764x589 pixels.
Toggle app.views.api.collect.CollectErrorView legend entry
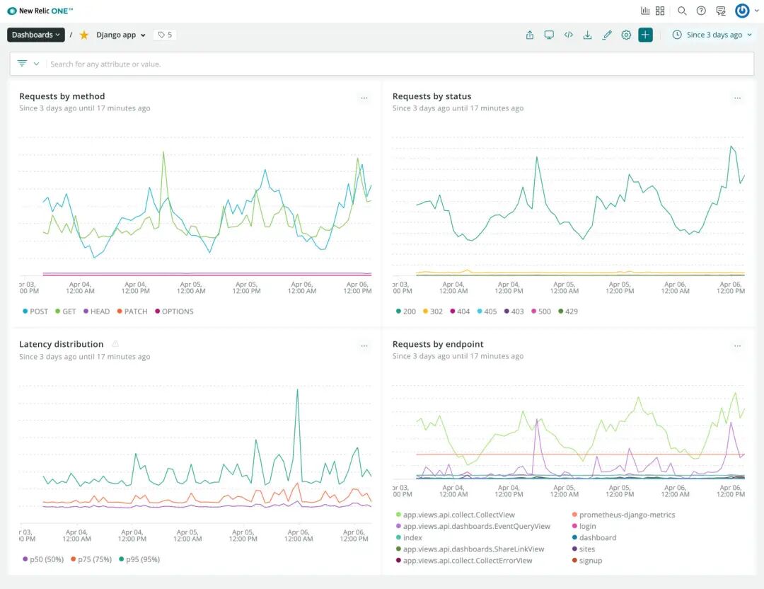464,560
